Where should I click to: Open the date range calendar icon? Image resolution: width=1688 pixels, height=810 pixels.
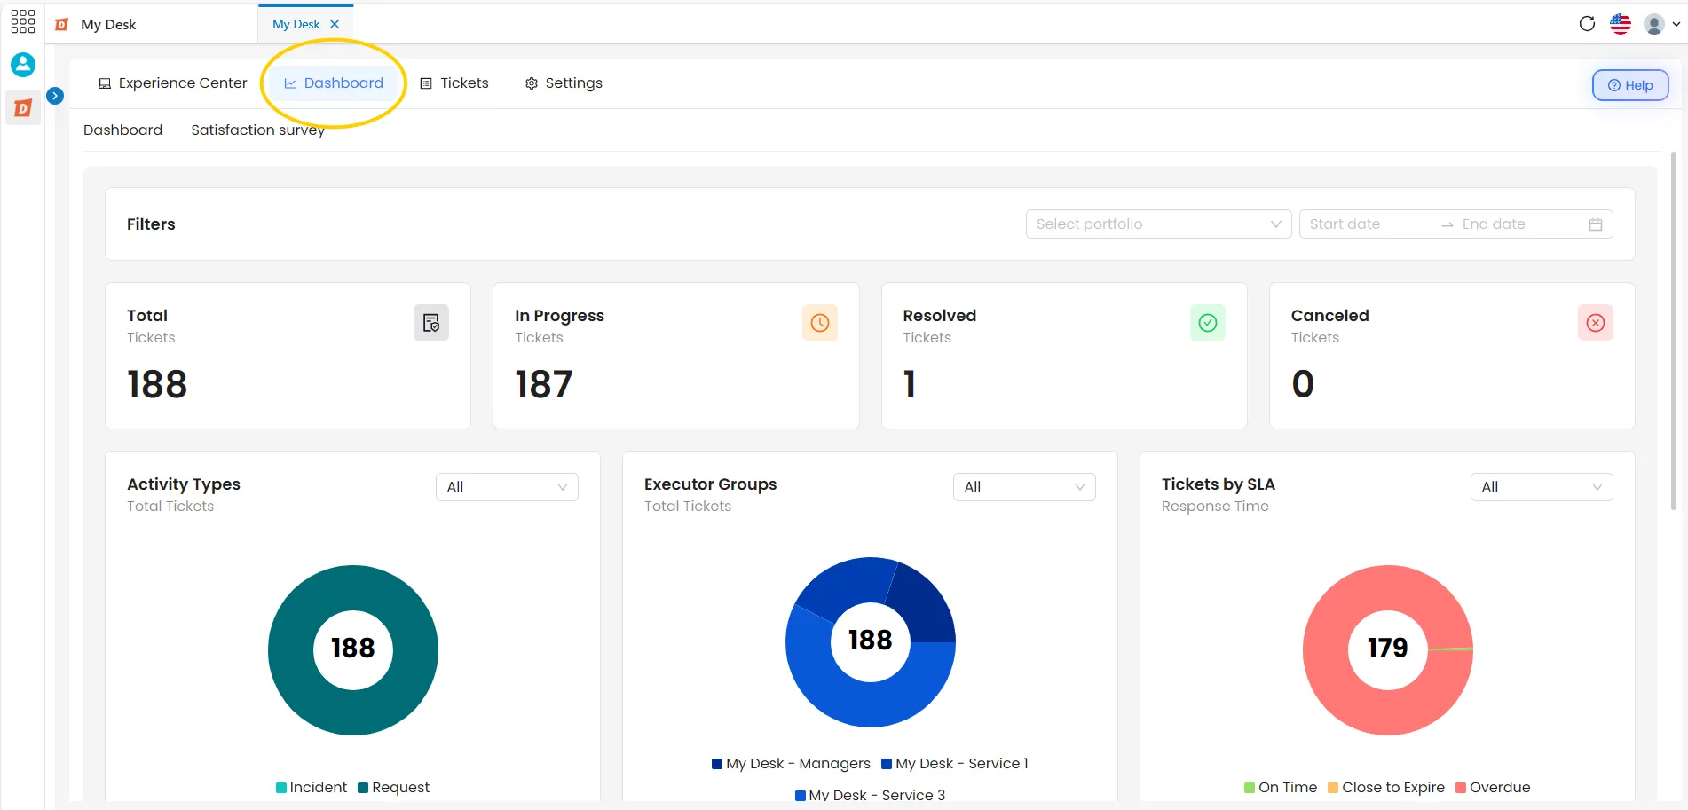(1595, 224)
